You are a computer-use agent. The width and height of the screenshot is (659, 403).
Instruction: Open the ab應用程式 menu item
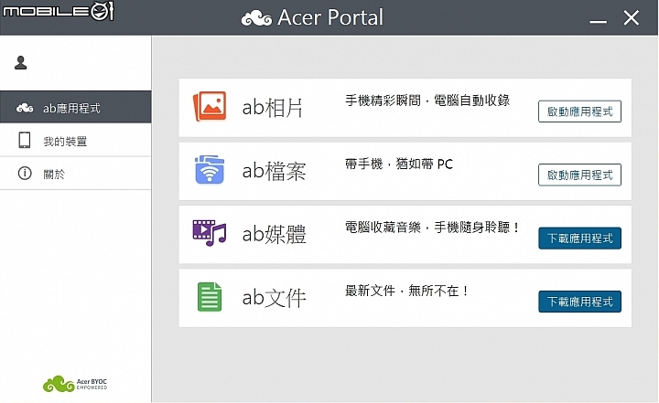click(x=76, y=107)
